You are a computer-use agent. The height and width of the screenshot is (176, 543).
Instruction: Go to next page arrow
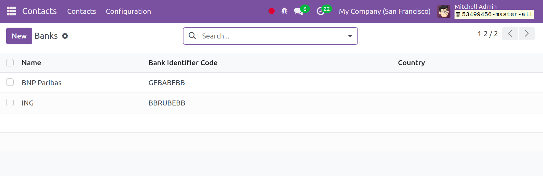click(526, 33)
